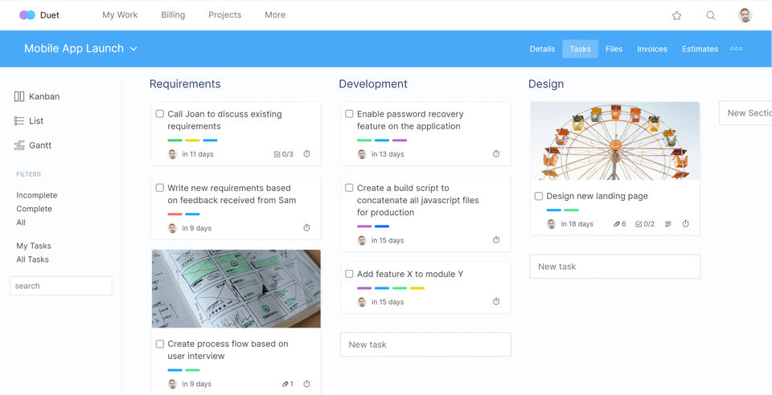The height and width of the screenshot is (395, 772).
Task: Check off Call Joan to discuss requirements
Action: click(159, 114)
